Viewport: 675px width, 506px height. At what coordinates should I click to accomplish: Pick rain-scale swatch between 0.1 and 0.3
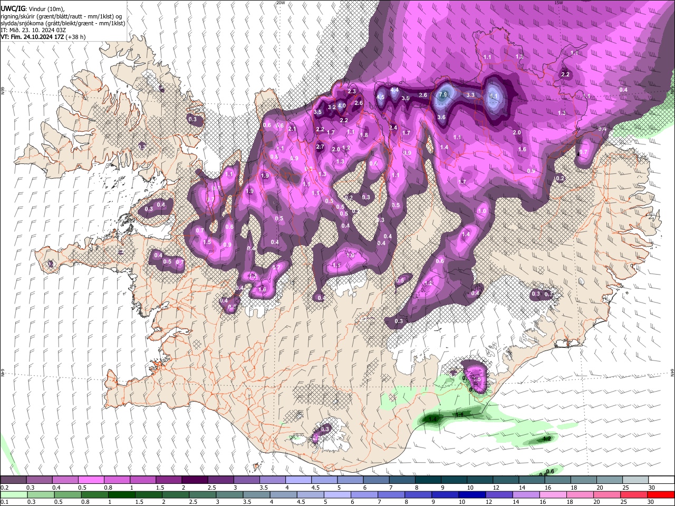coord(13,494)
